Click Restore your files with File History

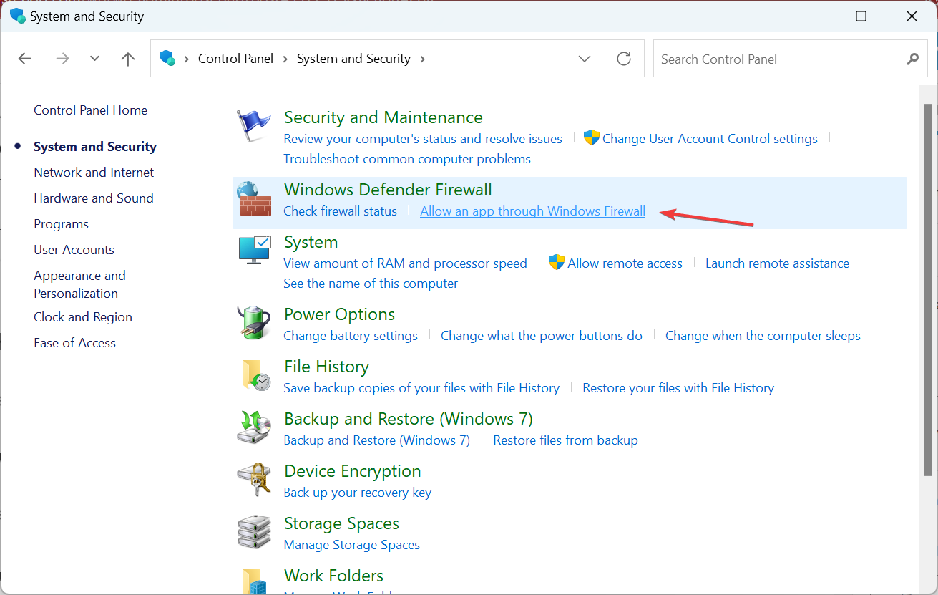tap(678, 387)
